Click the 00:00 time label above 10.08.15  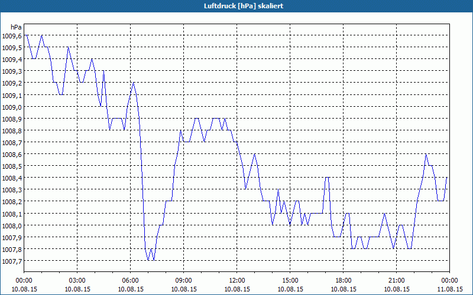pyautogui.click(x=24, y=281)
